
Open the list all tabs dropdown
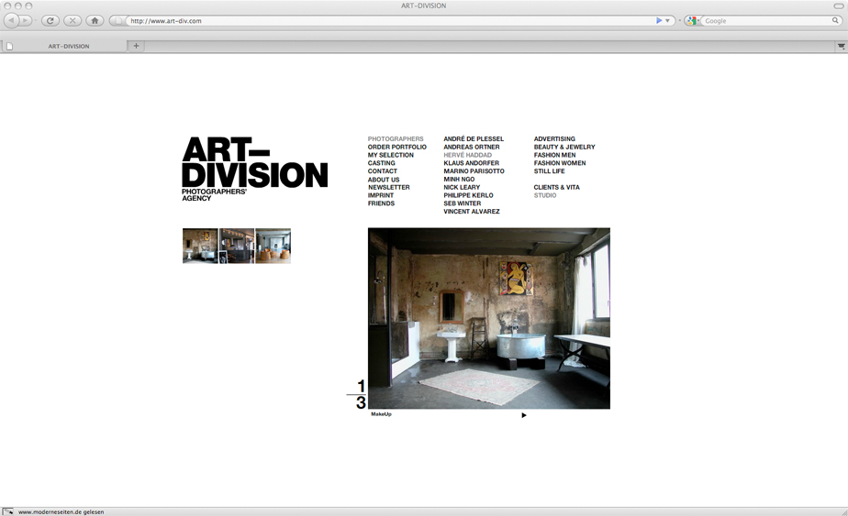[x=840, y=46]
